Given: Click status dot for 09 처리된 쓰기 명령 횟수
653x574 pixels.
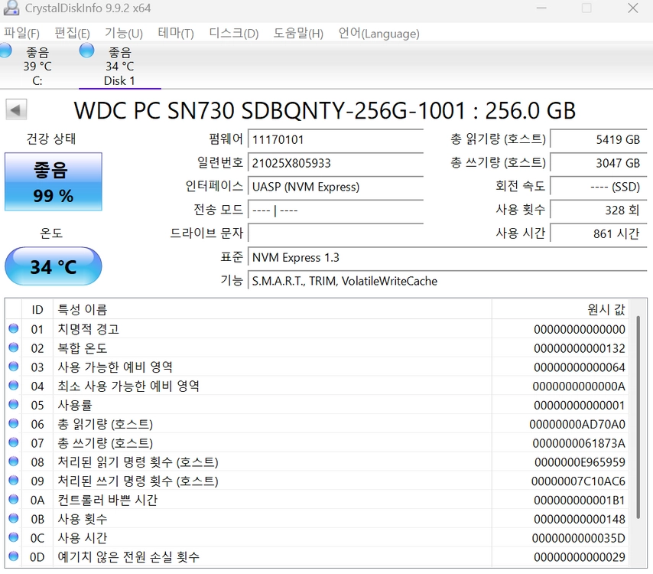Looking at the screenshot, I should (14, 480).
